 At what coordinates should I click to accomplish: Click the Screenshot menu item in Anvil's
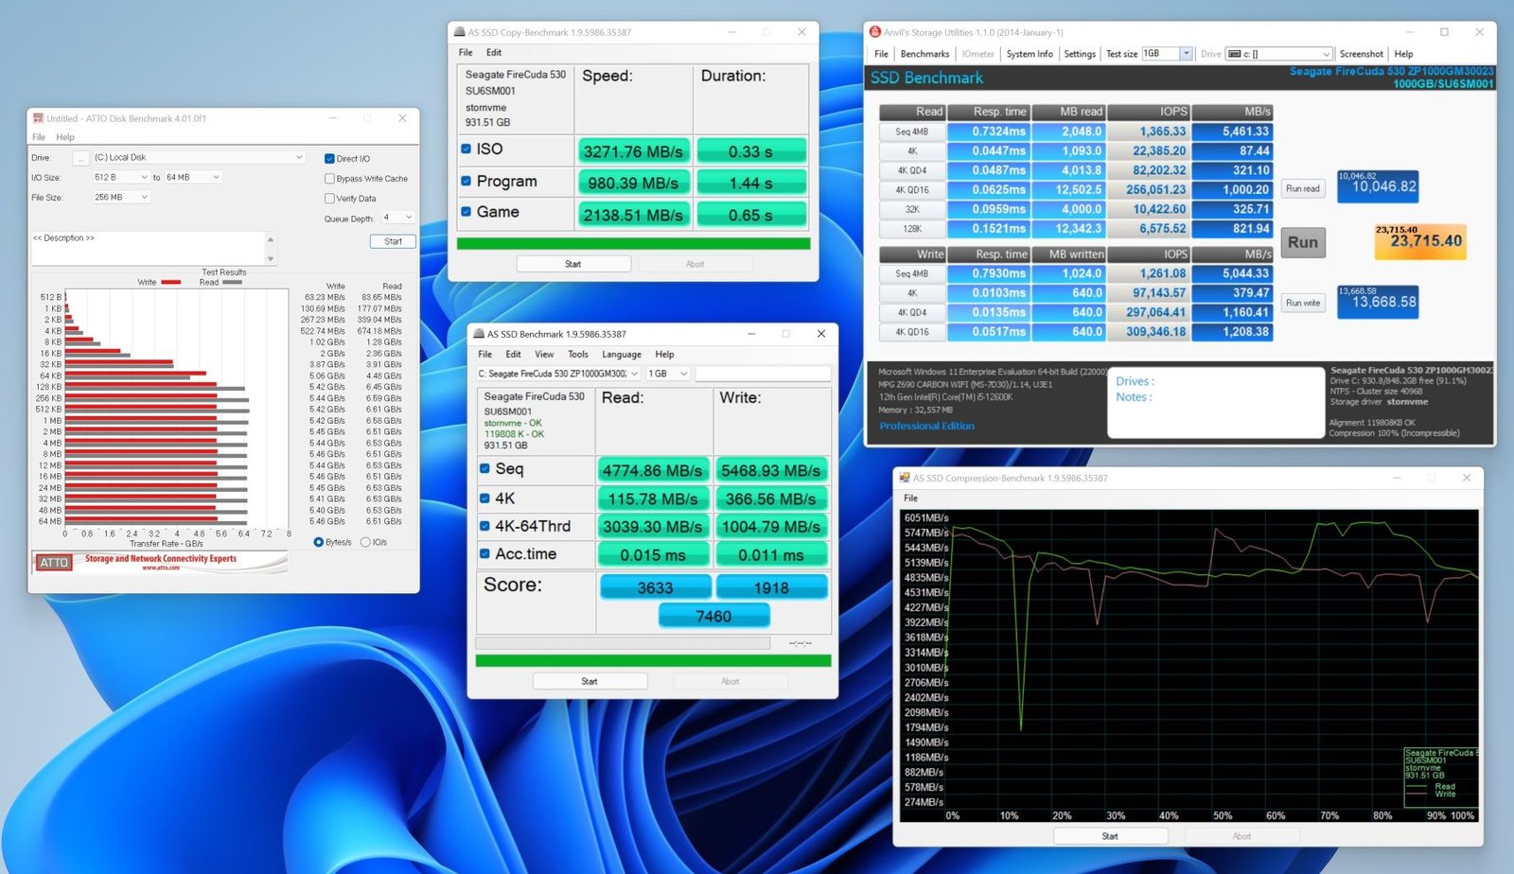(1362, 54)
